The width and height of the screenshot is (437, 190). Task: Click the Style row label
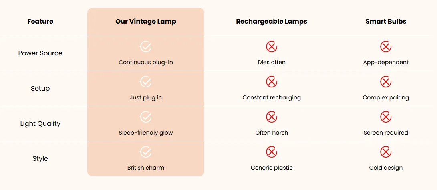pos(40,159)
